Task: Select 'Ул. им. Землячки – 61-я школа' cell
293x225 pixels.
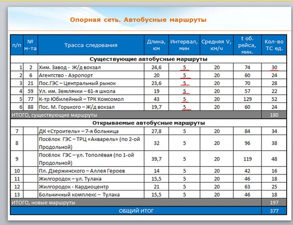Action: point(91,91)
